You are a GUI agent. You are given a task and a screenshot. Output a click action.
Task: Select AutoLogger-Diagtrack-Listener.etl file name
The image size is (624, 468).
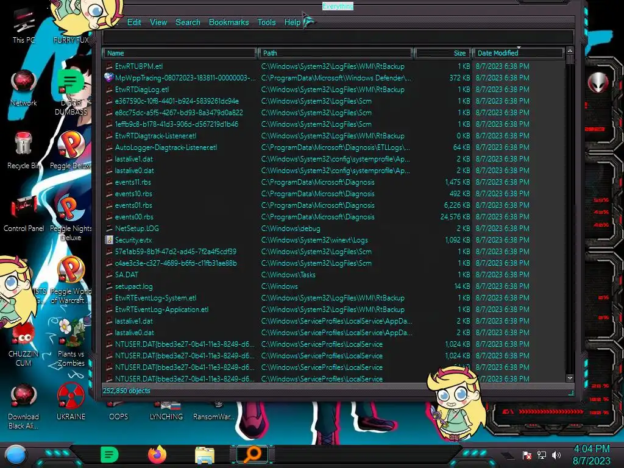pos(166,147)
